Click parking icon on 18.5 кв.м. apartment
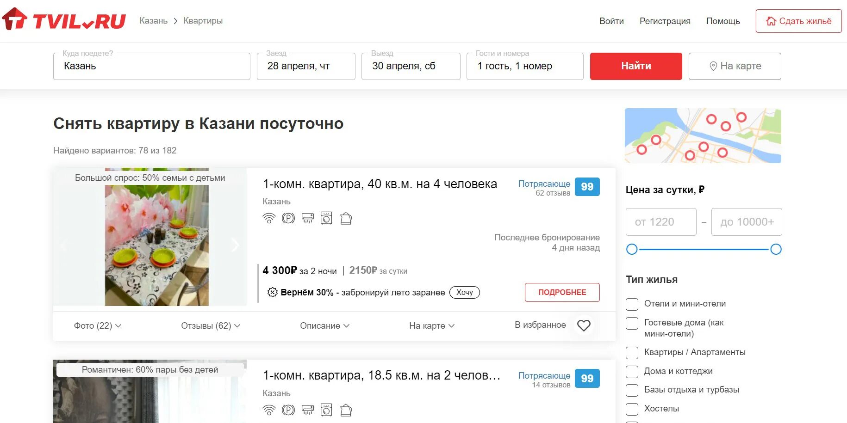This screenshot has width=847, height=423. click(x=288, y=410)
